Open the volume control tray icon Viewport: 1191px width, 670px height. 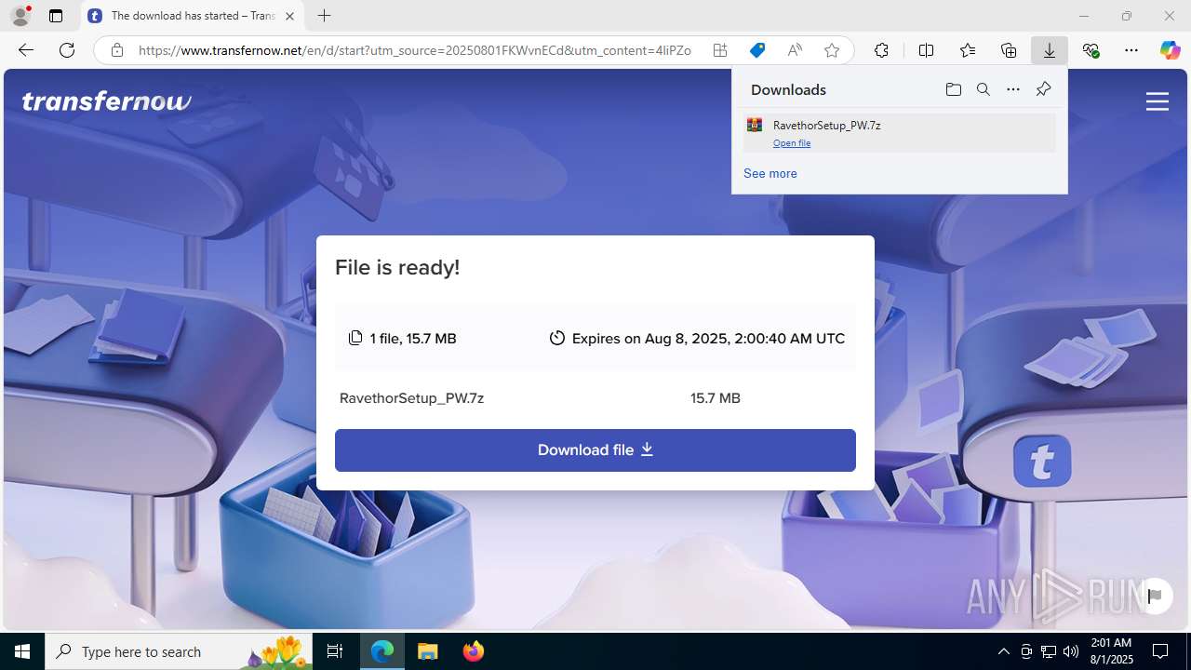[x=1071, y=651]
